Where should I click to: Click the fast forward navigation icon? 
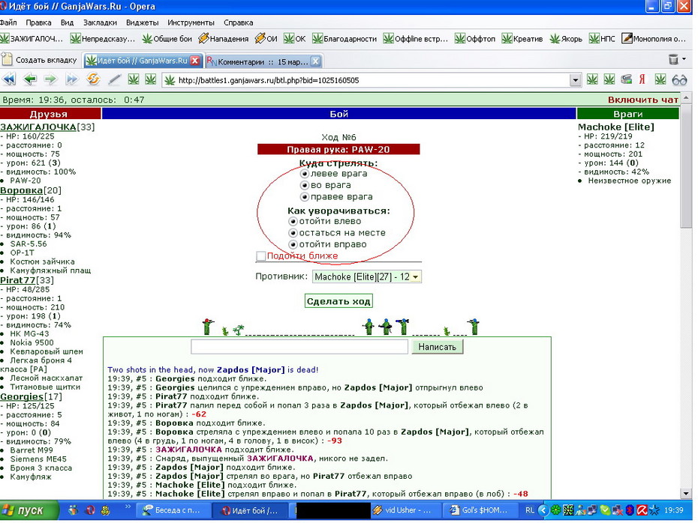point(71,79)
